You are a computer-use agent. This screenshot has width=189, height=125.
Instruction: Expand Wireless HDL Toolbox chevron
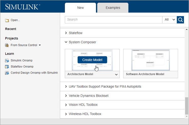click(x=66, y=114)
